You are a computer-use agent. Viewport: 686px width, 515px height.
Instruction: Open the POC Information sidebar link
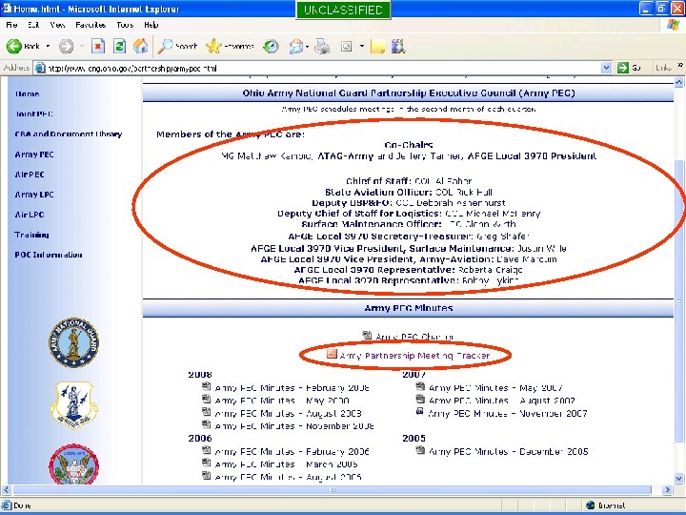click(49, 255)
